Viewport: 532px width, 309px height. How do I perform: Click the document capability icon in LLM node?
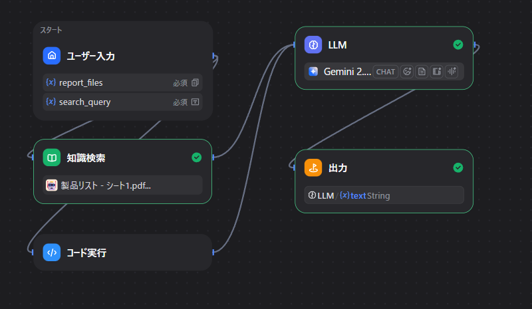(x=422, y=71)
